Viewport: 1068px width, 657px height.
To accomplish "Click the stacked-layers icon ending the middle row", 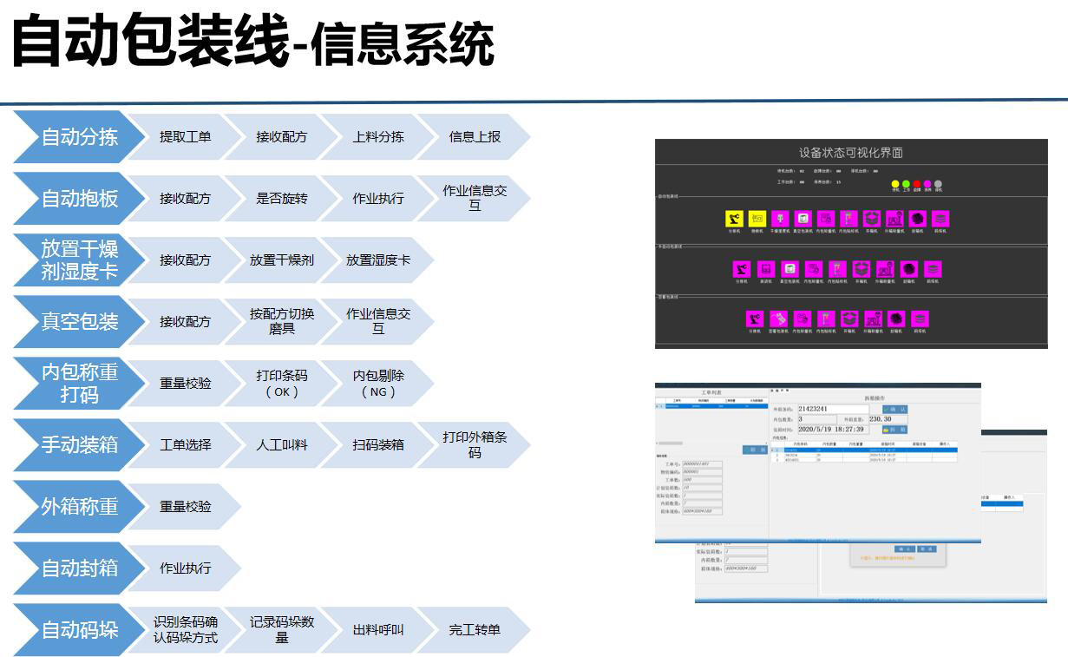I will pyautogui.click(x=932, y=269).
